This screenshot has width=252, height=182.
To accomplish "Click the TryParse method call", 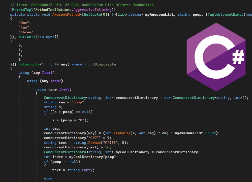I will 122,133.
